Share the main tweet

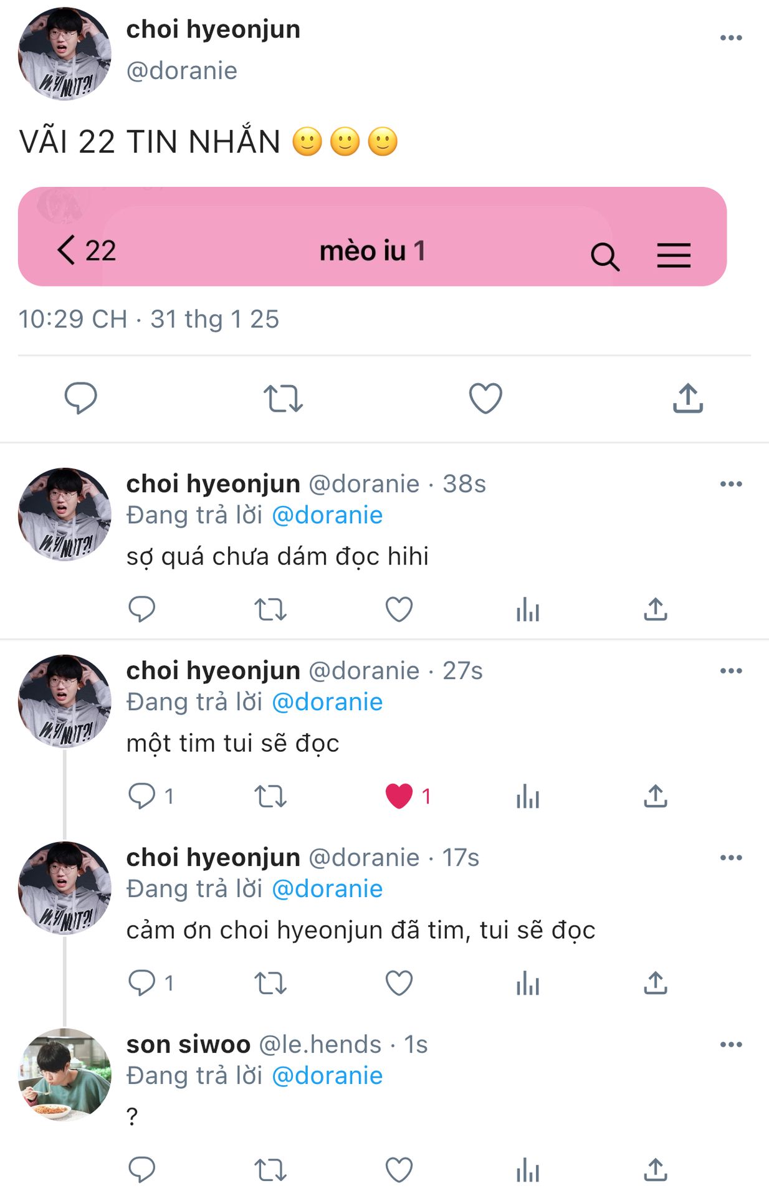click(687, 398)
